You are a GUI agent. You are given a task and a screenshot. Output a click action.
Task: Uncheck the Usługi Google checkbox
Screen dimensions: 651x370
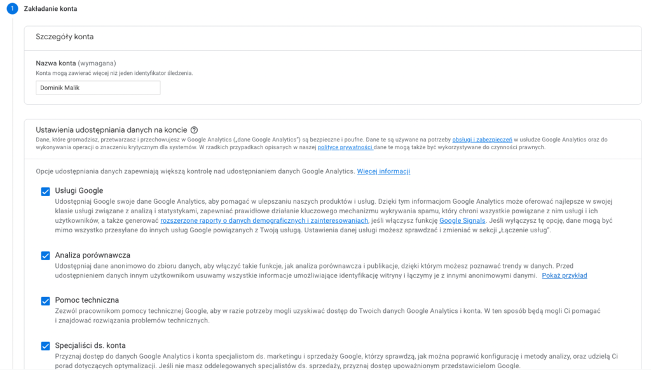45,191
